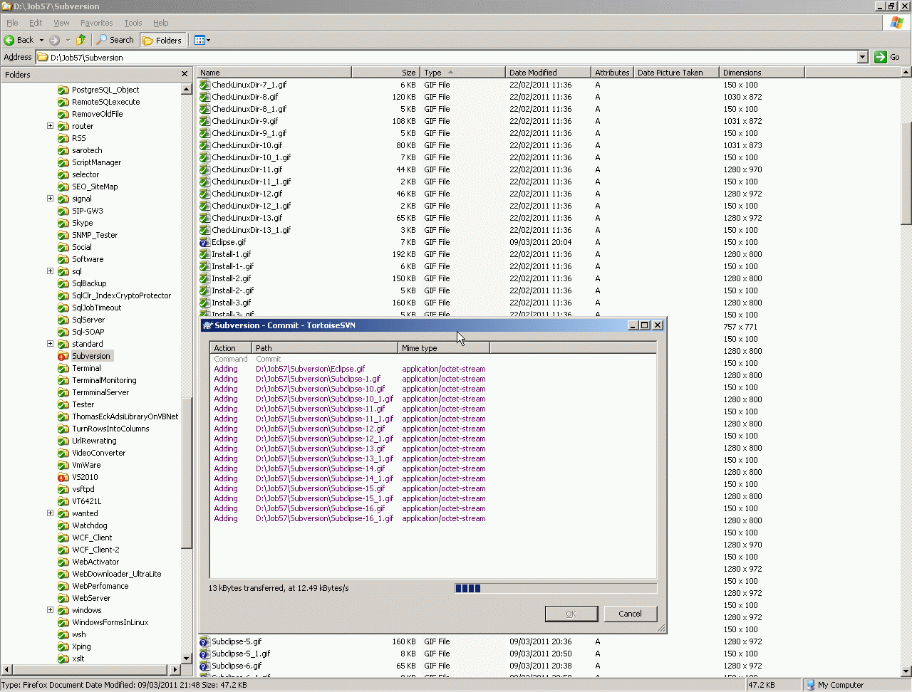Expand the signal folder tree node
This screenshot has height=692, width=912.
50,199
